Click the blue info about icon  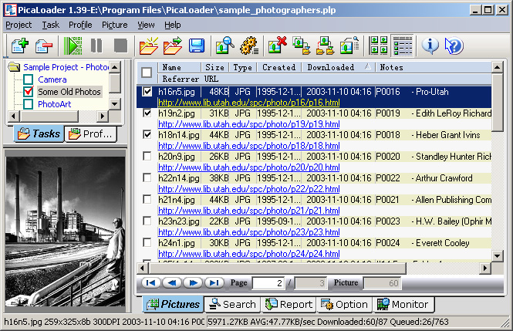430,46
